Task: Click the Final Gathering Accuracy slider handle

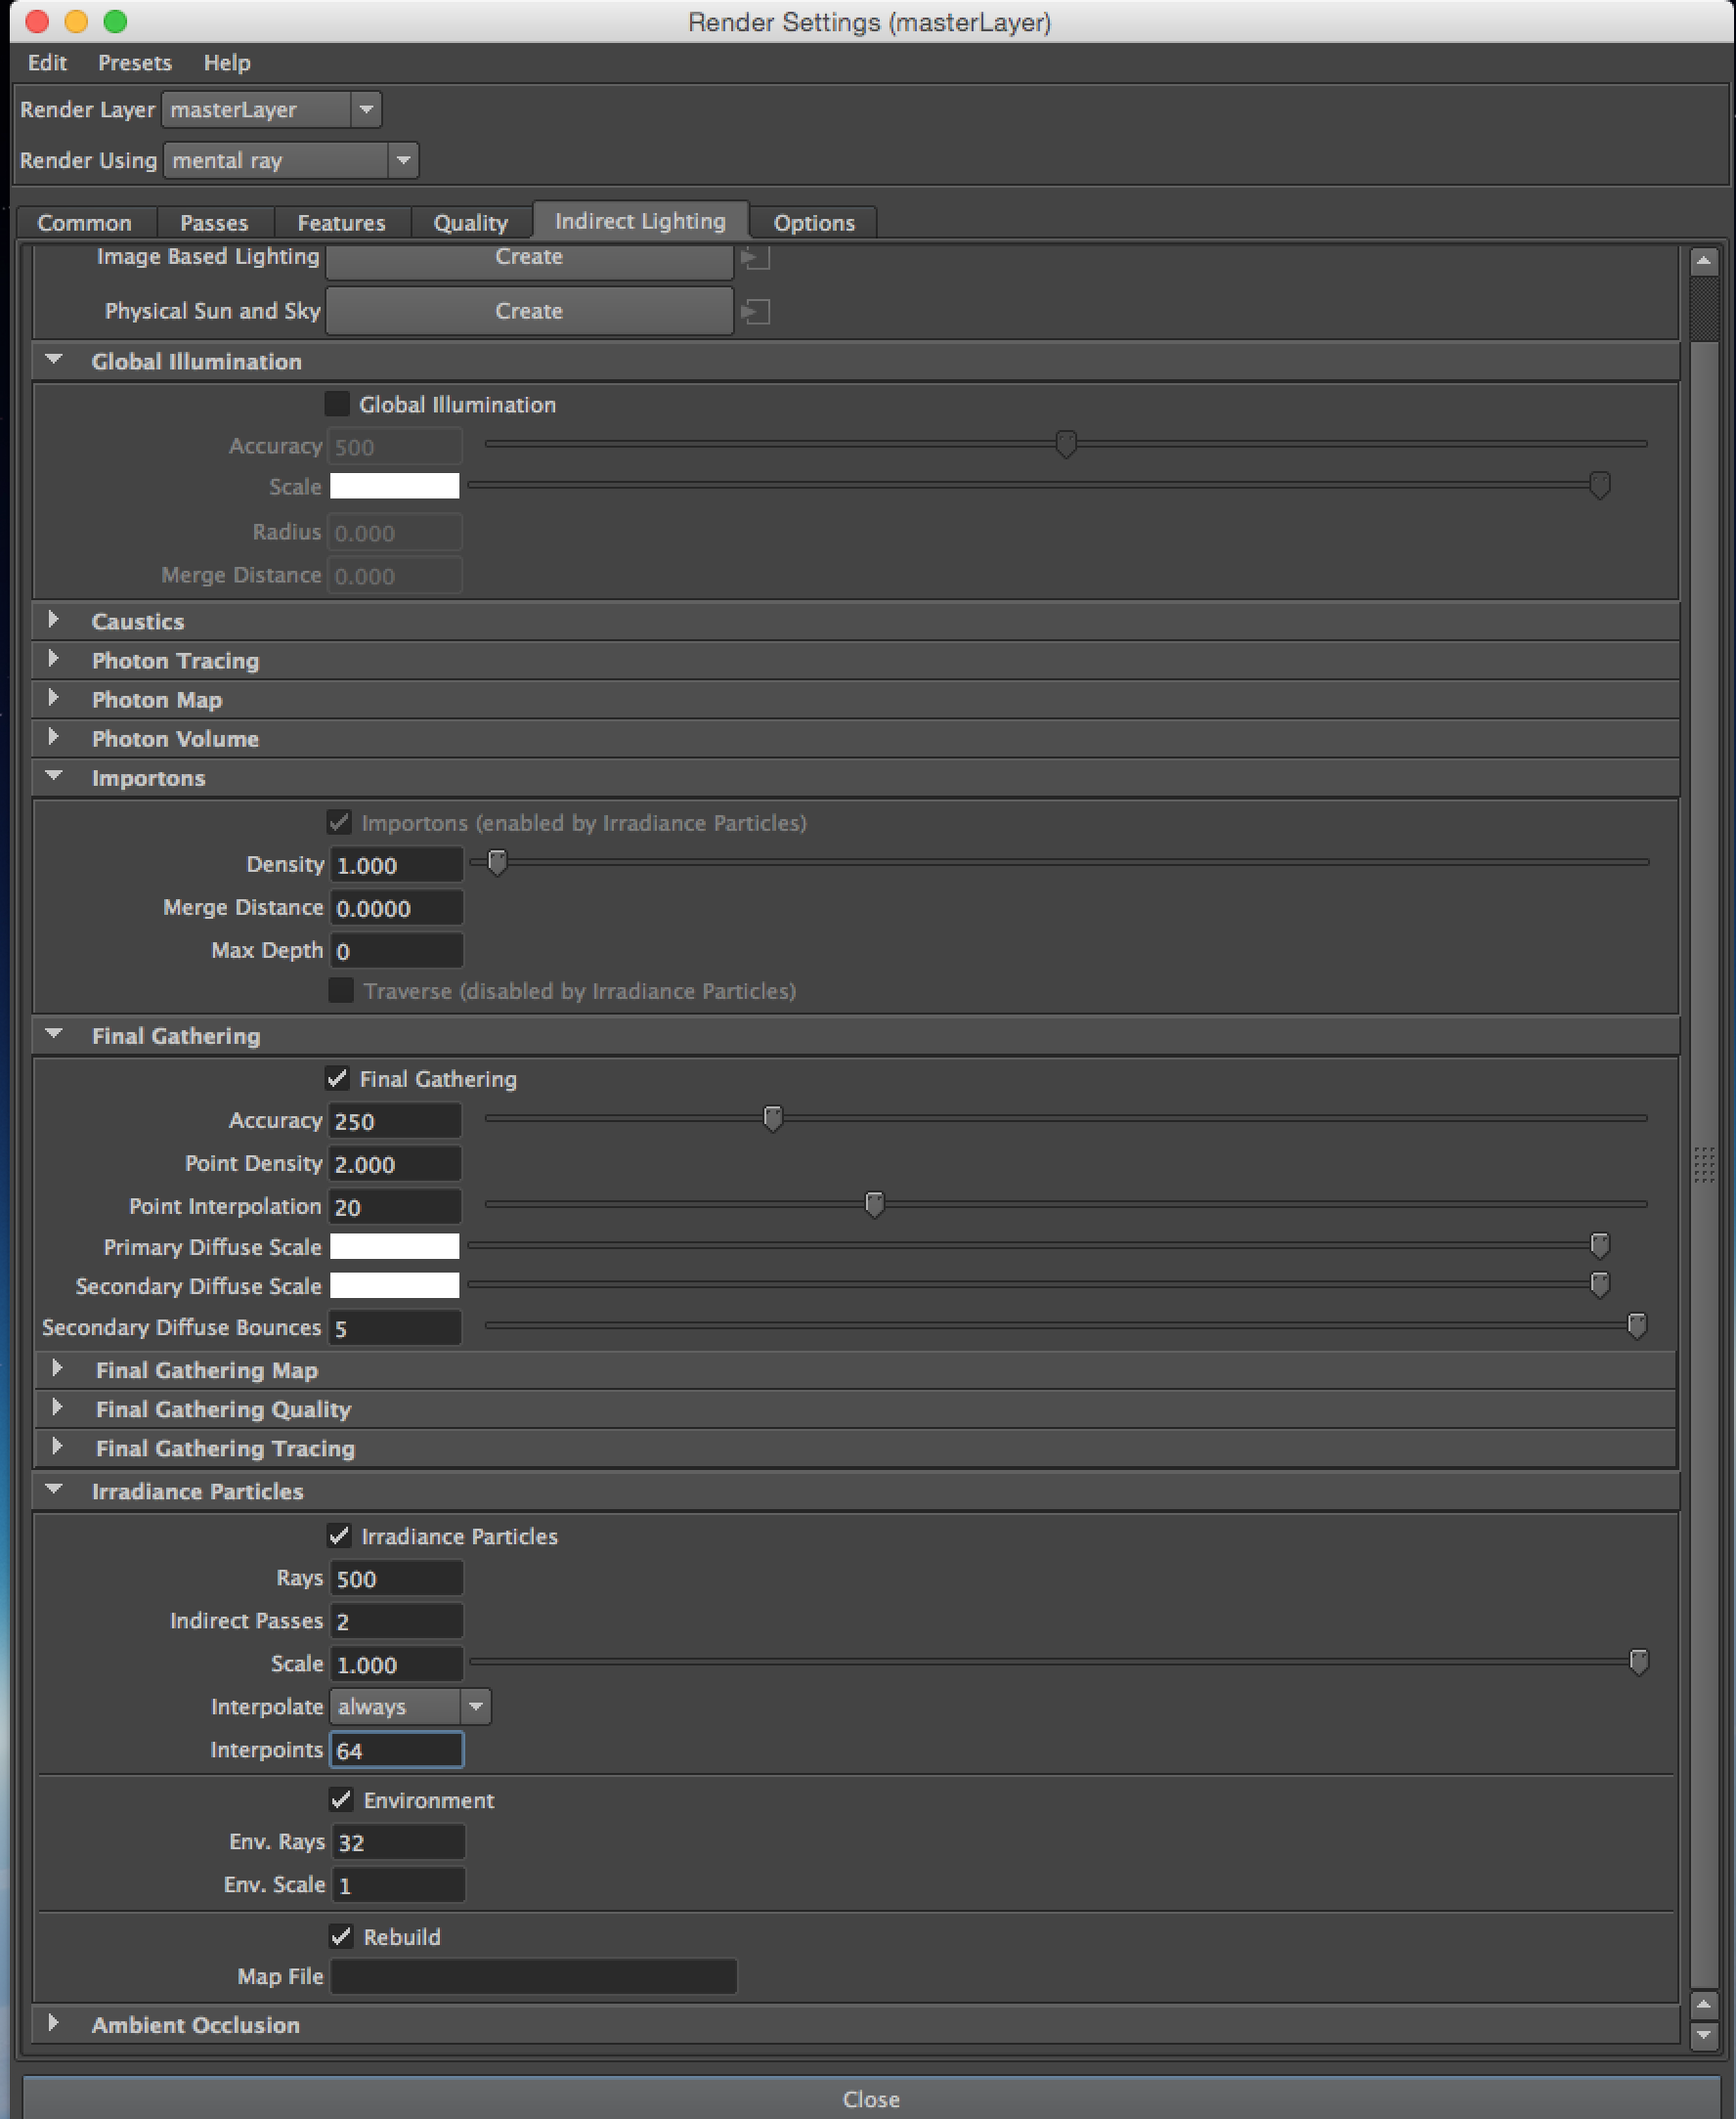Action: click(772, 1118)
